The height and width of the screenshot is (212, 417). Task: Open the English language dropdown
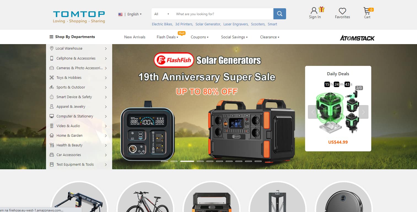click(130, 14)
